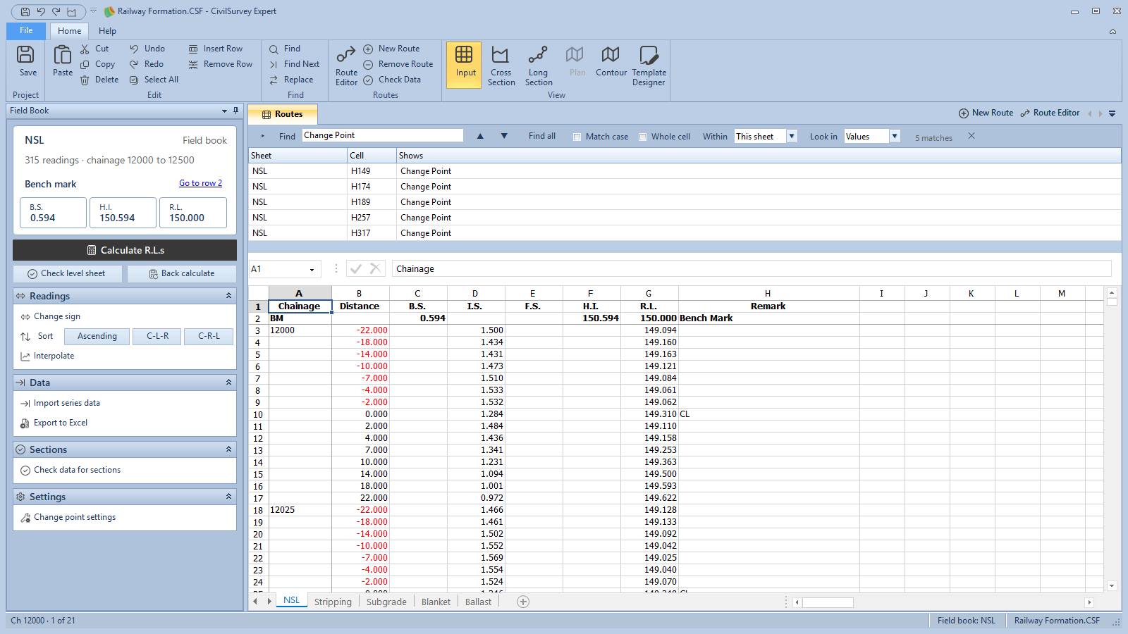Image resolution: width=1128 pixels, height=634 pixels.
Task: Enable the Match case checkbox
Action: click(x=577, y=137)
